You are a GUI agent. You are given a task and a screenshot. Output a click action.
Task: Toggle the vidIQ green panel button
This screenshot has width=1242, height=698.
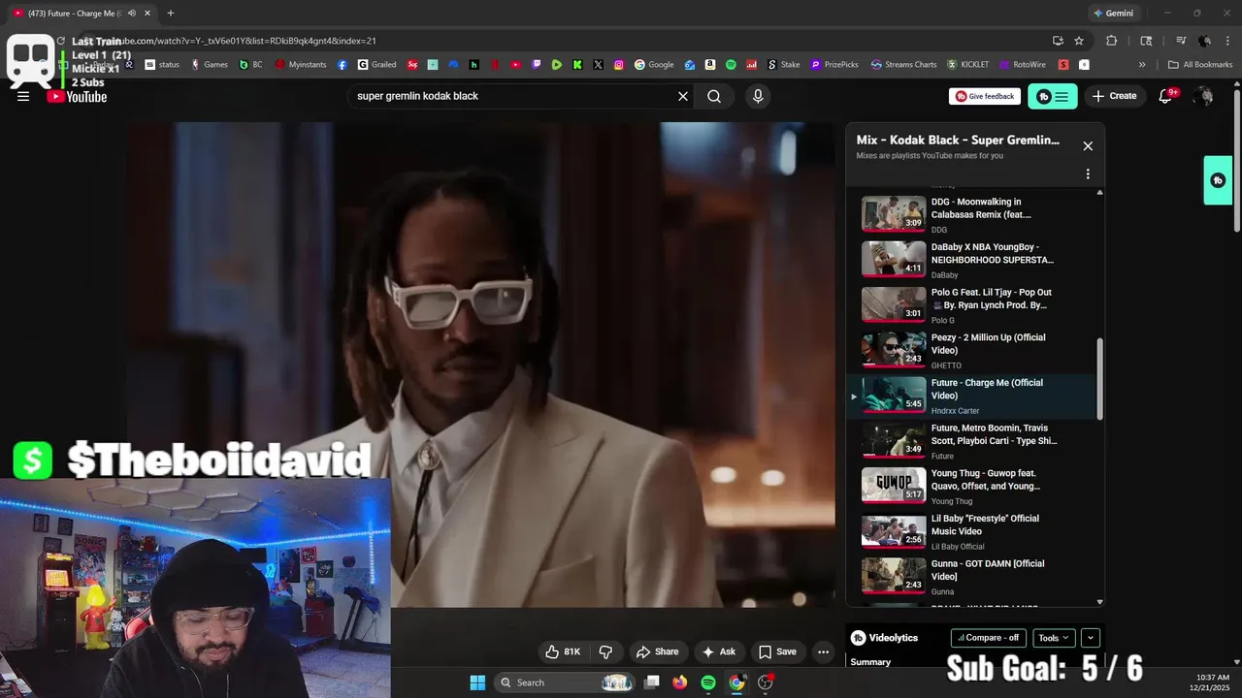pos(1053,96)
